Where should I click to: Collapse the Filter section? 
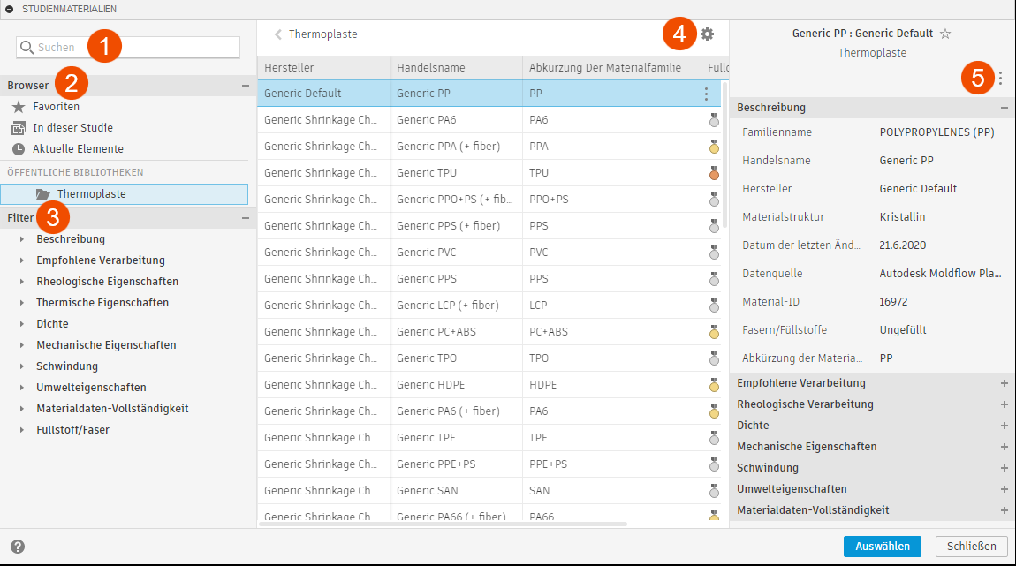[246, 218]
